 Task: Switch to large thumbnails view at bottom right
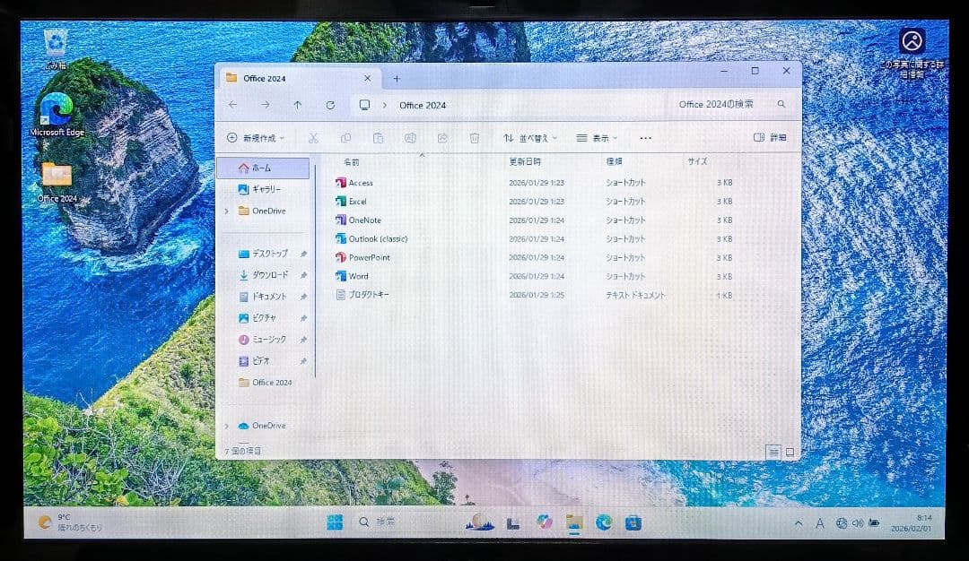(x=790, y=453)
